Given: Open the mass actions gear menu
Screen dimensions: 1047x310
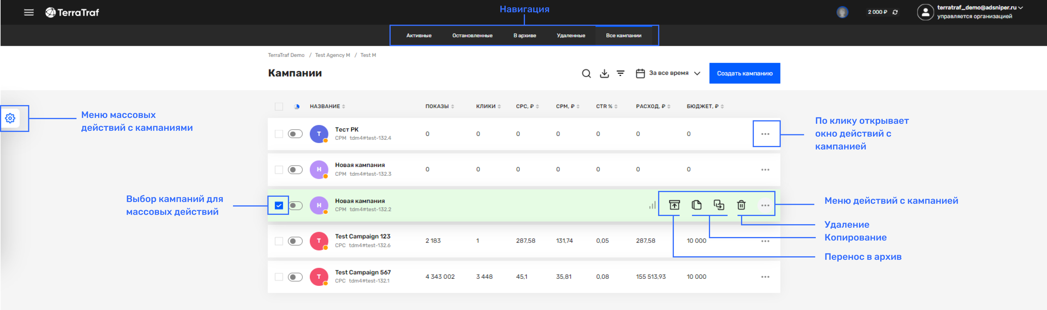Looking at the screenshot, I should click(10, 118).
